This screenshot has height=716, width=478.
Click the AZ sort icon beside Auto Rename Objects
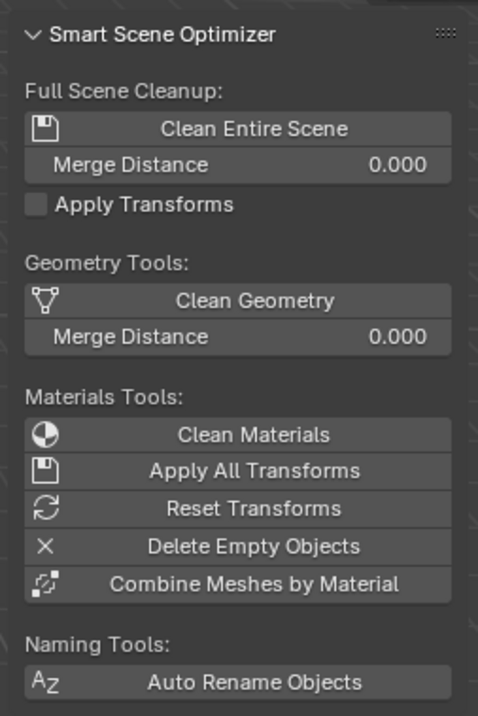[x=46, y=683]
